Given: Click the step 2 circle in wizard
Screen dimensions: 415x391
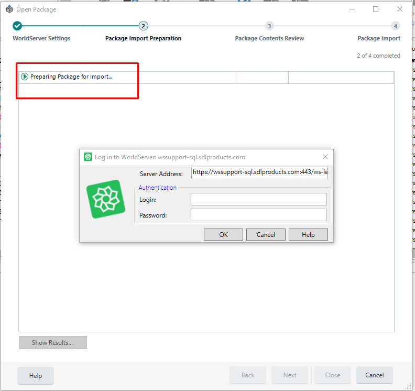Looking at the screenshot, I should coord(143,26).
